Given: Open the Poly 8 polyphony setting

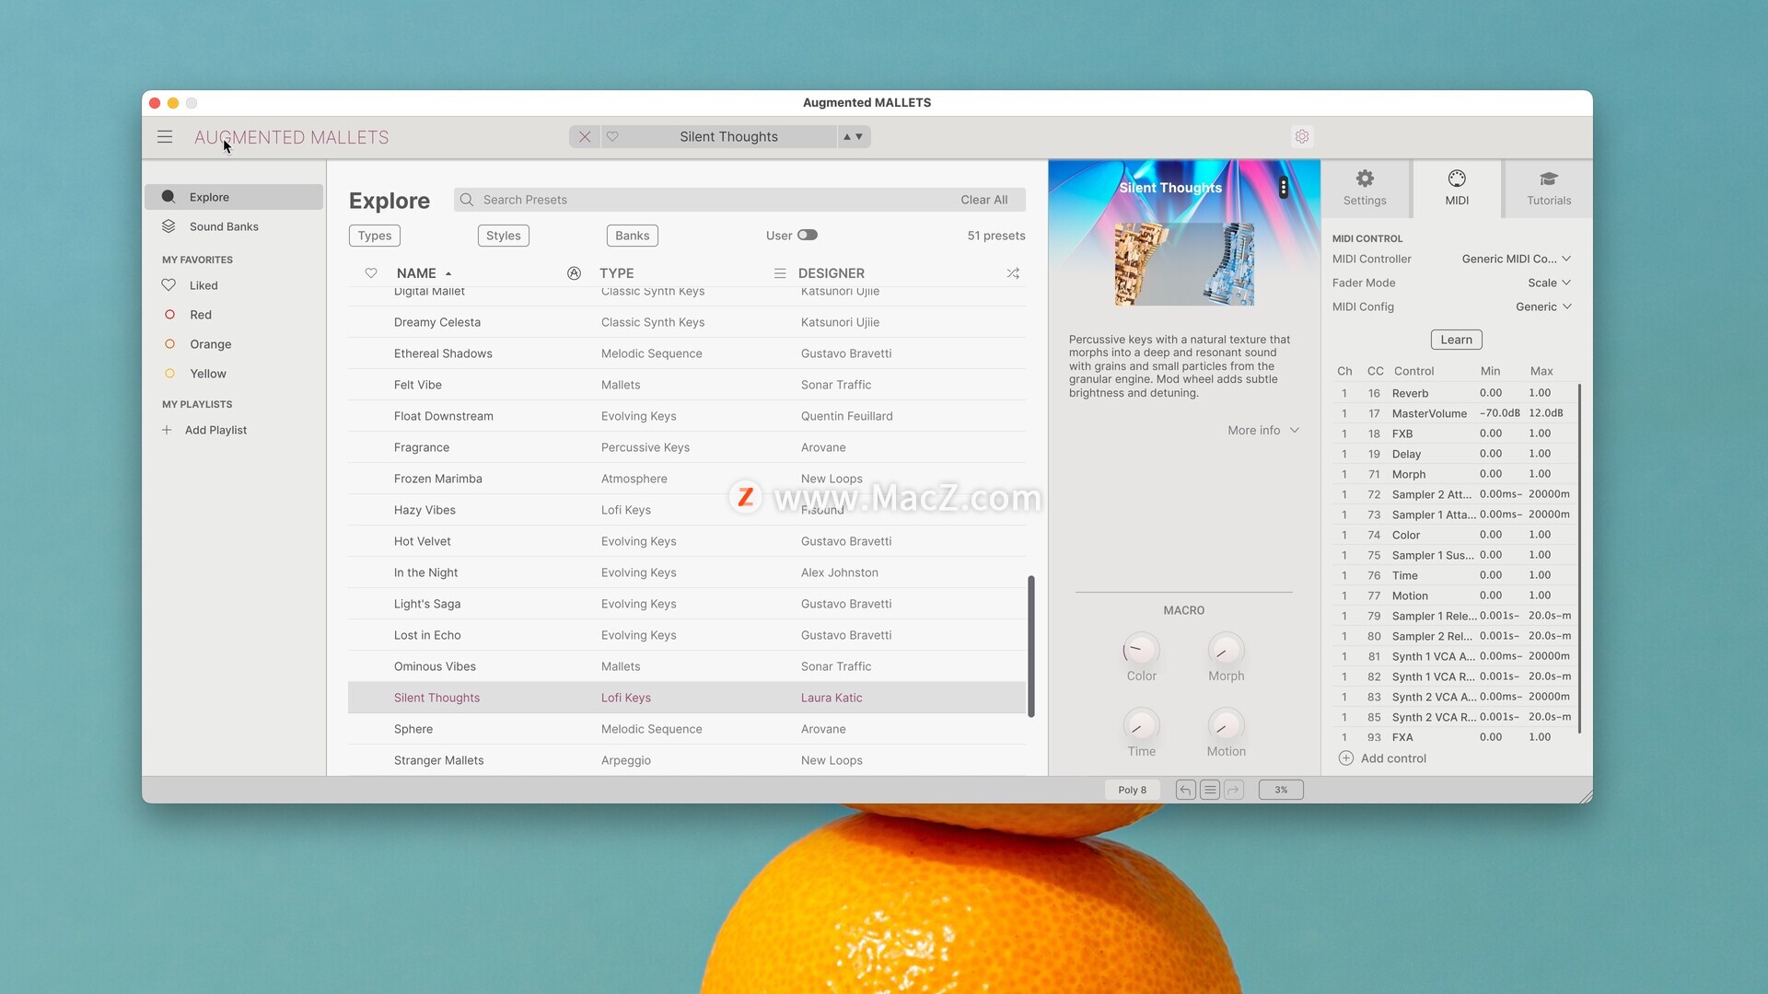Looking at the screenshot, I should click(x=1132, y=790).
